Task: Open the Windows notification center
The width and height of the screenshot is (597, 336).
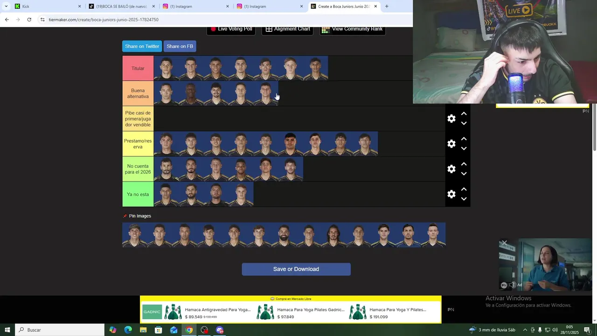Action: (587, 330)
